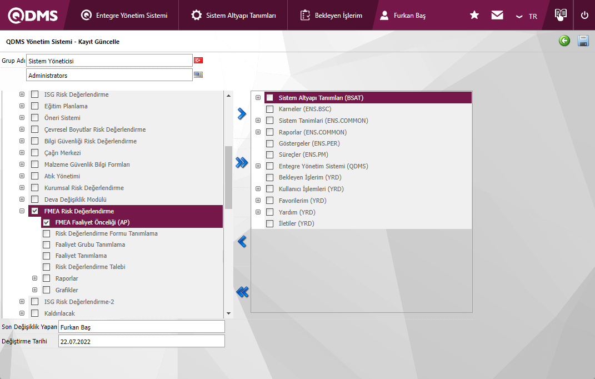Open messages via the envelope icon
Viewport: 595px width, 379px height.
tap(497, 16)
